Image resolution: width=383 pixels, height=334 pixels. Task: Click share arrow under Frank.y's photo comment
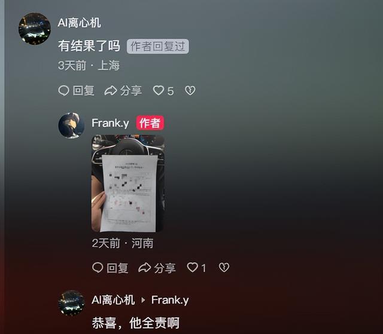145,268
